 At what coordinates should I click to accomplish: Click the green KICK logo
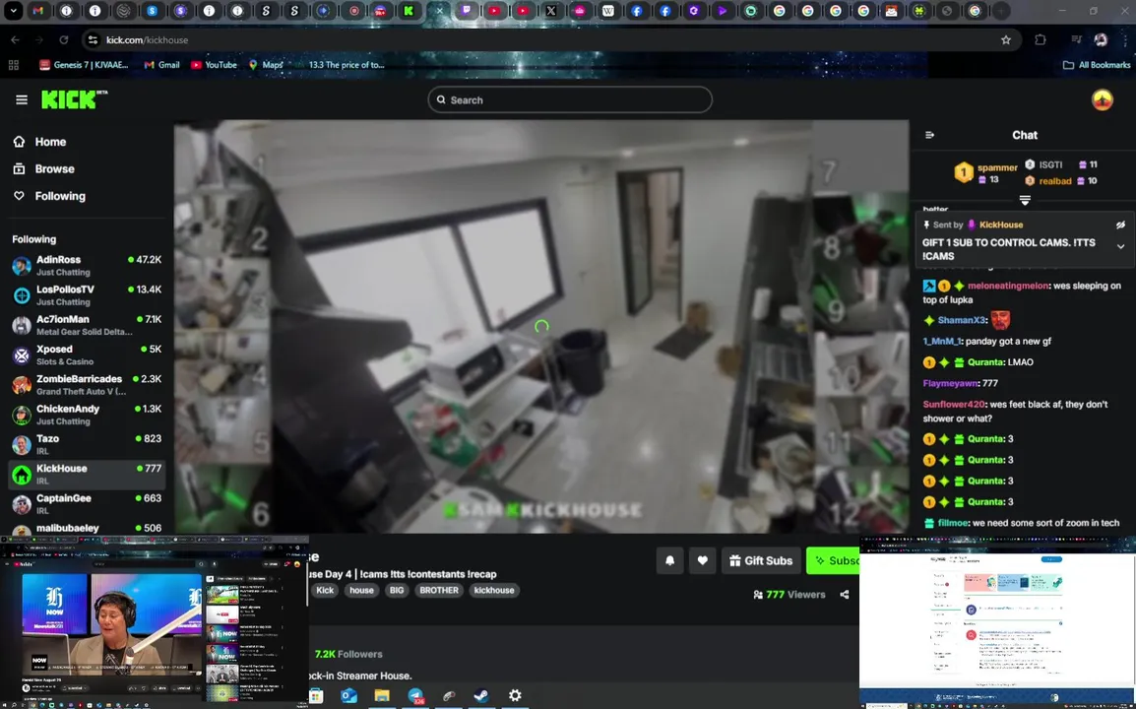click(x=74, y=100)
